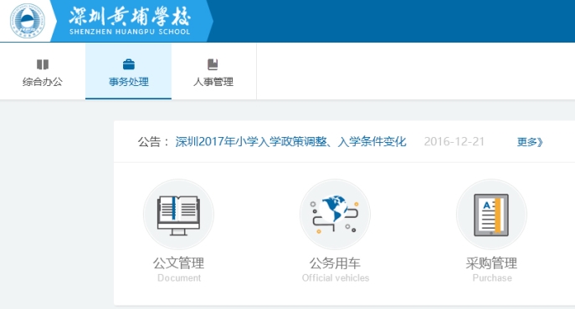Click the Shenzhen Huangpu School title banner
575x309 pixels.
coord(130,21)
